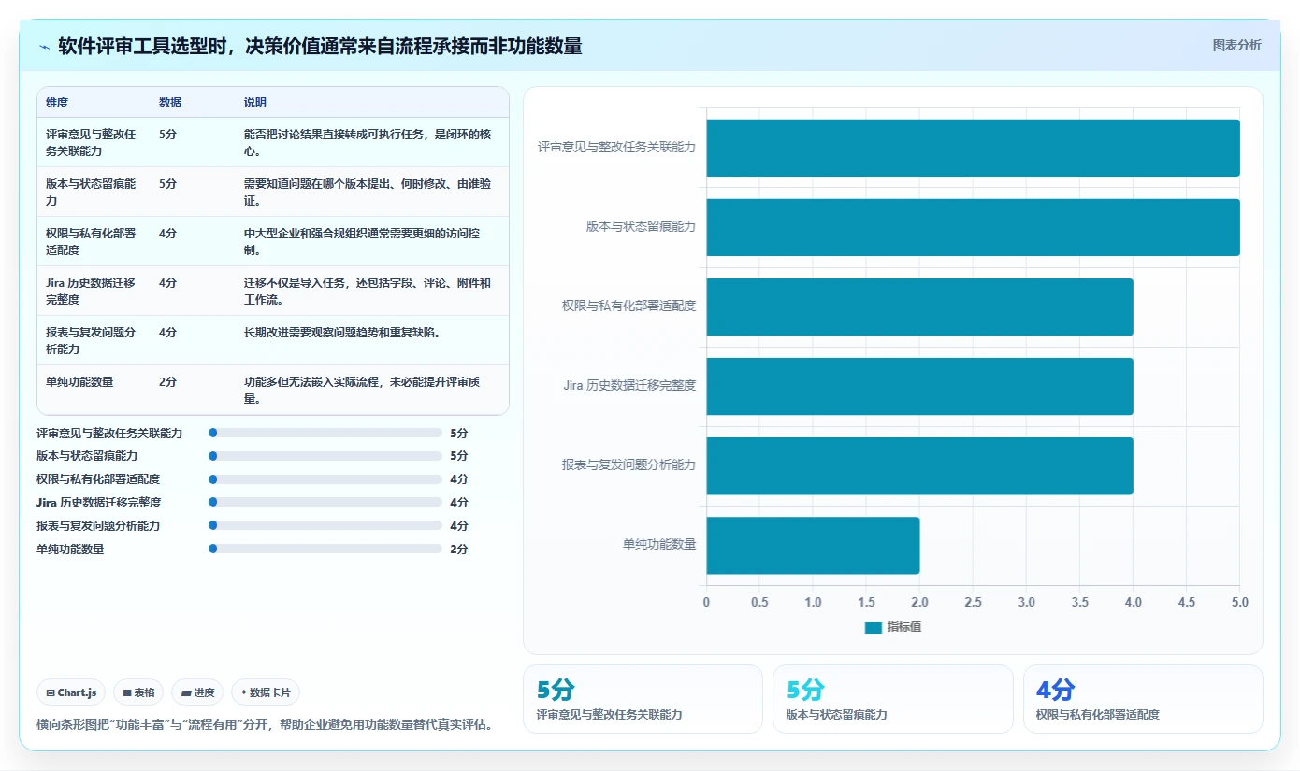The width and height of the screenshot is (1300, 771).
Task: Open the 5分 评审意见与整改任务关联能力 data card
Action: click(x=643, y=699)
